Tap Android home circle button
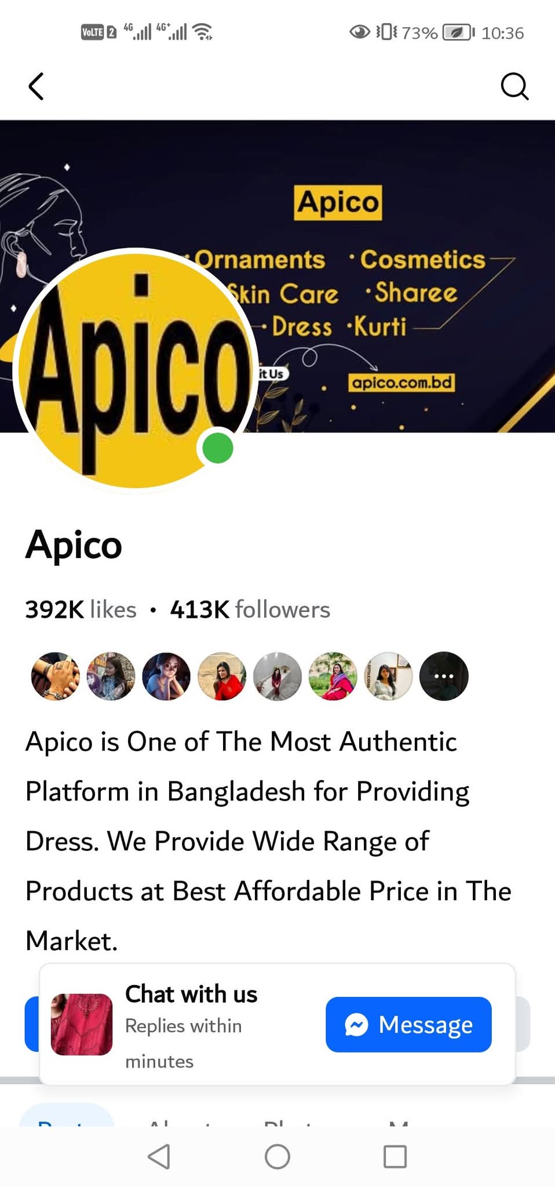Screen dimensions: 555x1187 coord(277,1157)
